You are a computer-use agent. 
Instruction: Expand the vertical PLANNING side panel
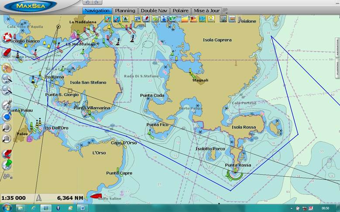coord(337,69)
